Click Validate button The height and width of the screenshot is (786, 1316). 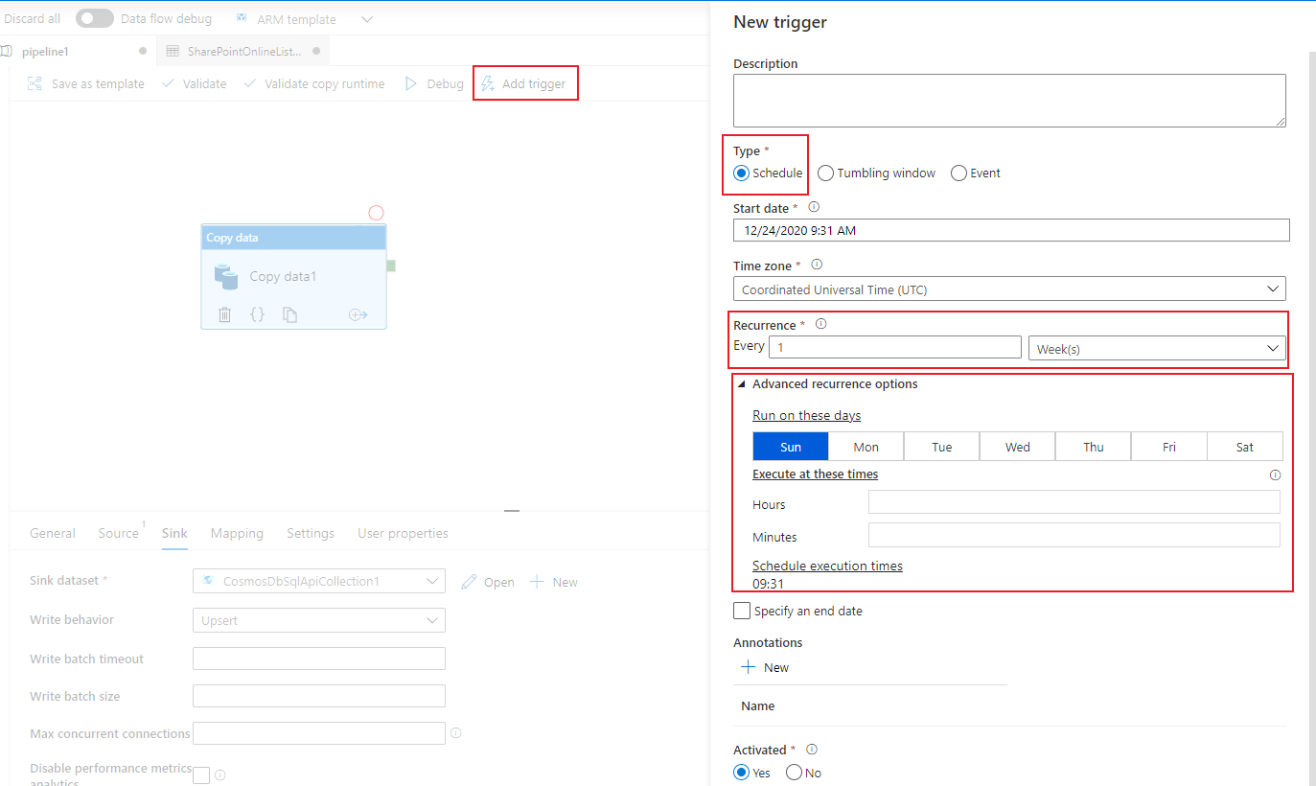point(195,83)
